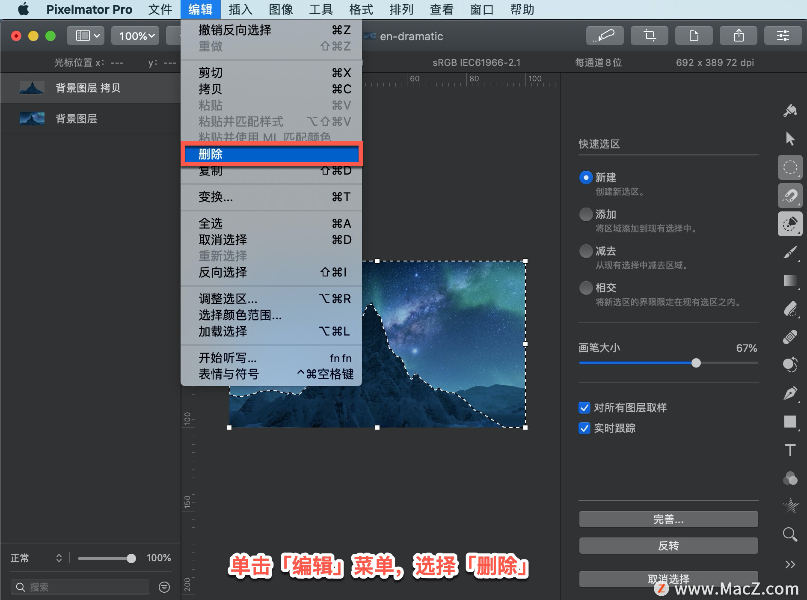Select the 减去 selection mode
The height and width of the screenshot is (600, 807).
tap(586, 251)
